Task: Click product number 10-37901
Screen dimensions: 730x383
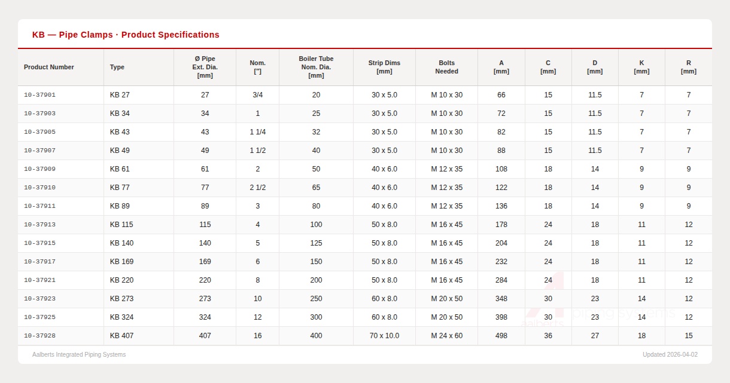Action: 39,95
